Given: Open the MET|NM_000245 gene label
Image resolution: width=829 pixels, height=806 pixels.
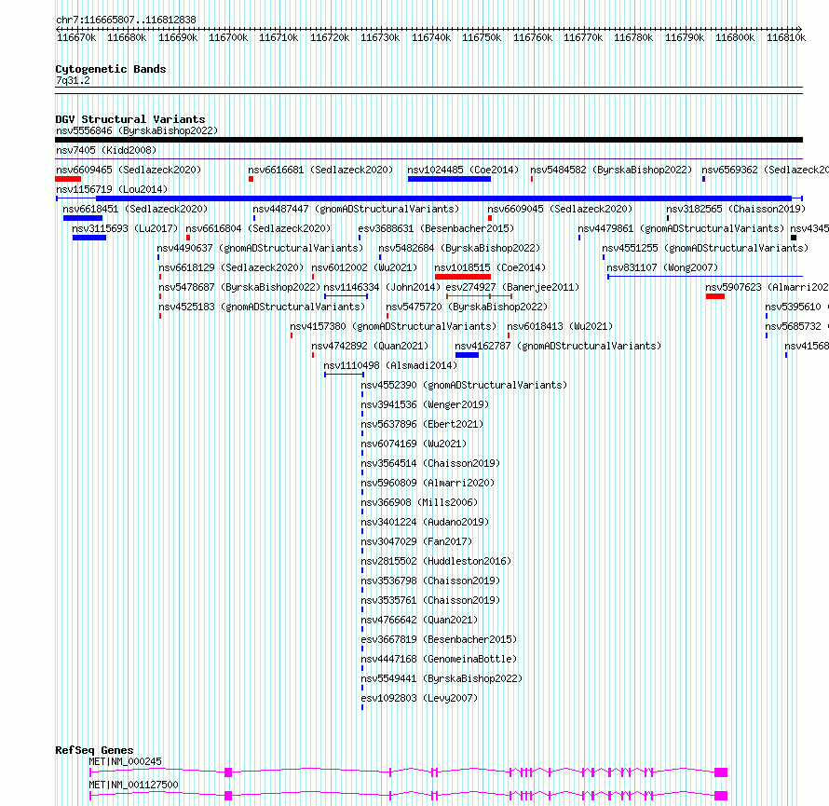Looking at the screenshot, I should 126,761.
